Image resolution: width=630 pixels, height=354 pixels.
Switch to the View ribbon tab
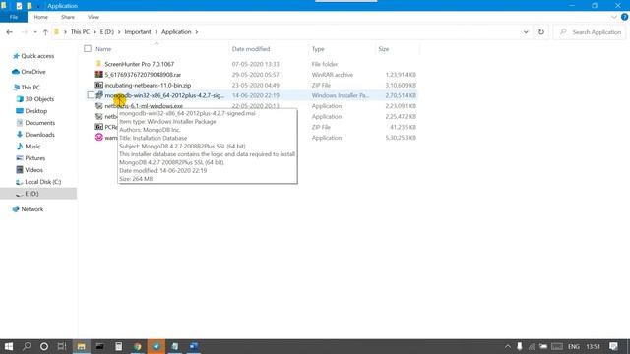pyautogui.click(x=94, y=17)
